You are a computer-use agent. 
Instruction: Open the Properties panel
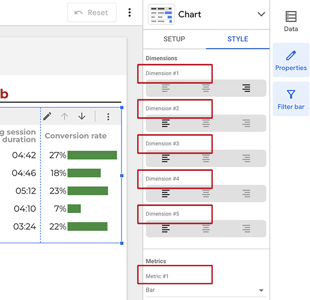click(x=291, y=60)
